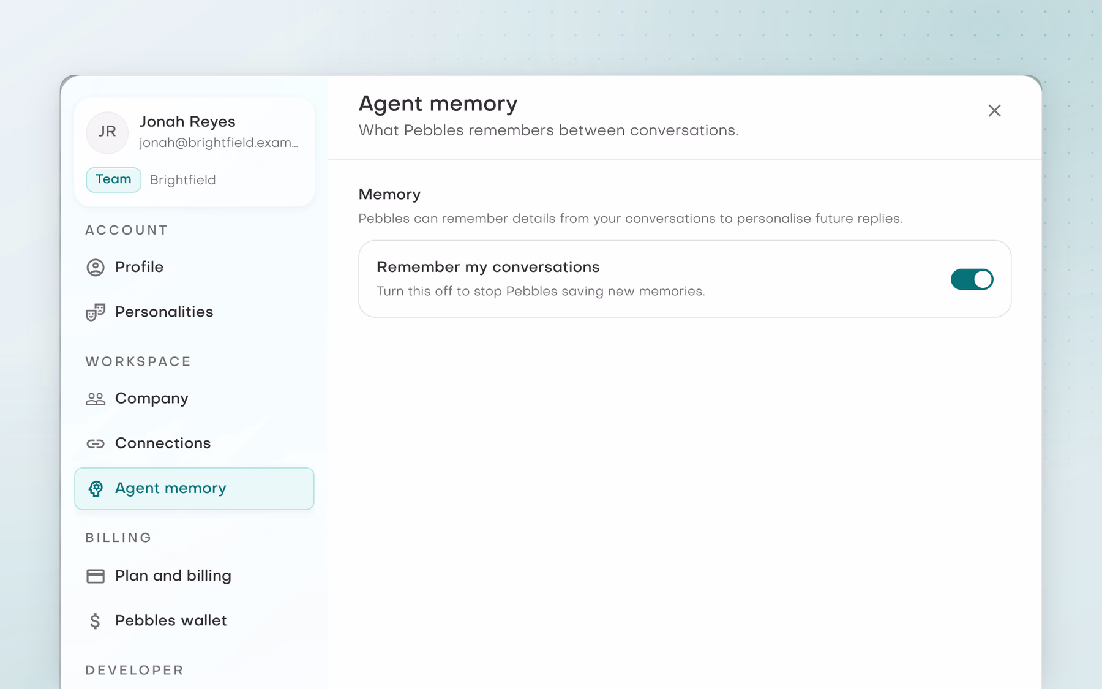
Task: Click the jonah@brightfield email address
Action: [219, 143]
